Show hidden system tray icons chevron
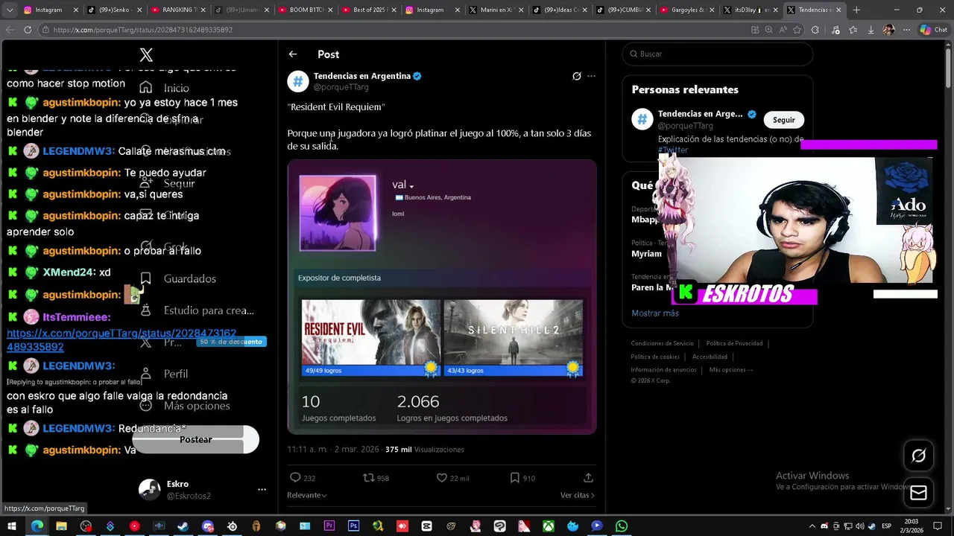This screenshot has height=536, width=954. click(x=812, y=526)
